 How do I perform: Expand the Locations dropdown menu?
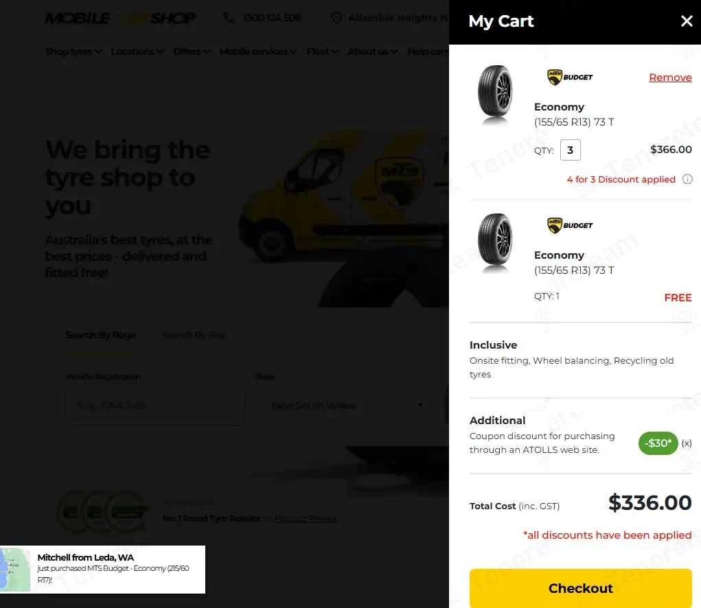pyautogui.click(x=137, y=52)
